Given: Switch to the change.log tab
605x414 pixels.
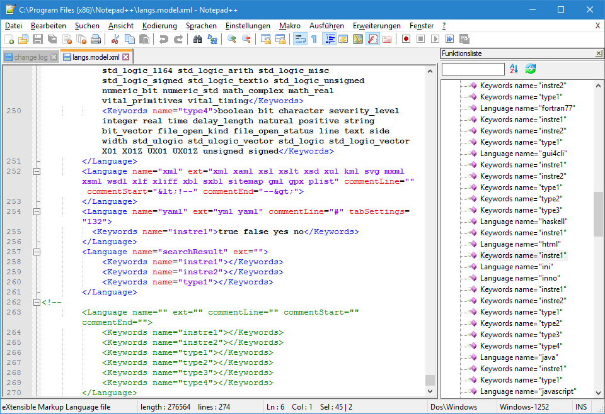Looking at the screenshot, I should pyautogui.click(x=30, y=57).
